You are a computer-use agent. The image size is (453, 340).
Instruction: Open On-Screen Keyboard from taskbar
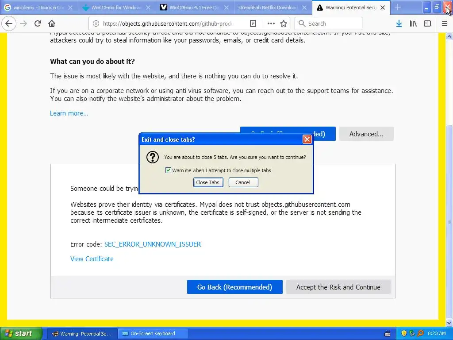(153, 334)
